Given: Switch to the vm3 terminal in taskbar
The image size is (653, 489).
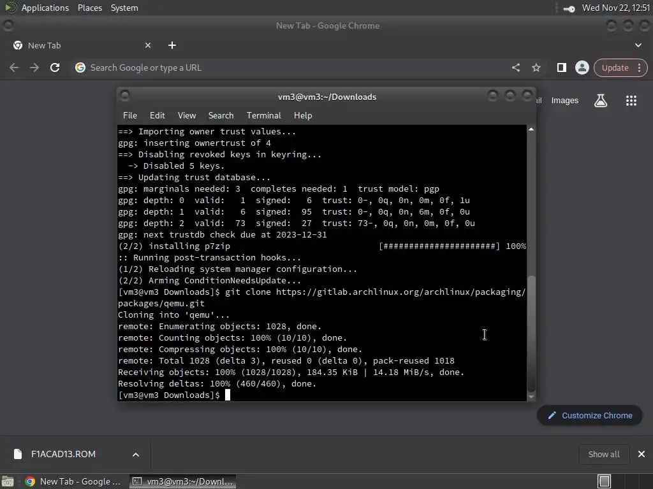Looking at the screenshot, I should (x=183, y=481).
